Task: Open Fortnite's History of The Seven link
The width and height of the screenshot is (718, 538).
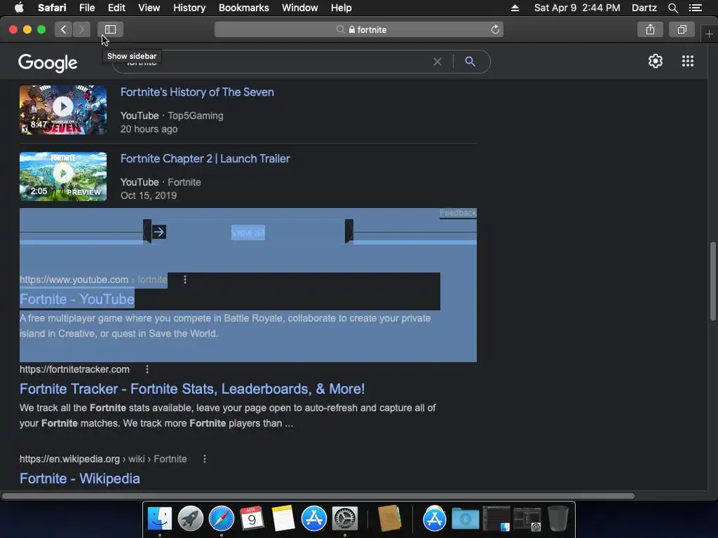Action: coord(197,92)
